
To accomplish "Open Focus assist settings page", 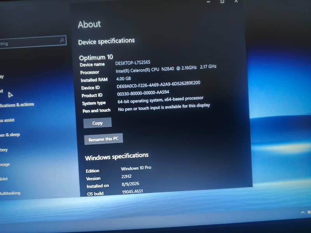I will [7, 120].
